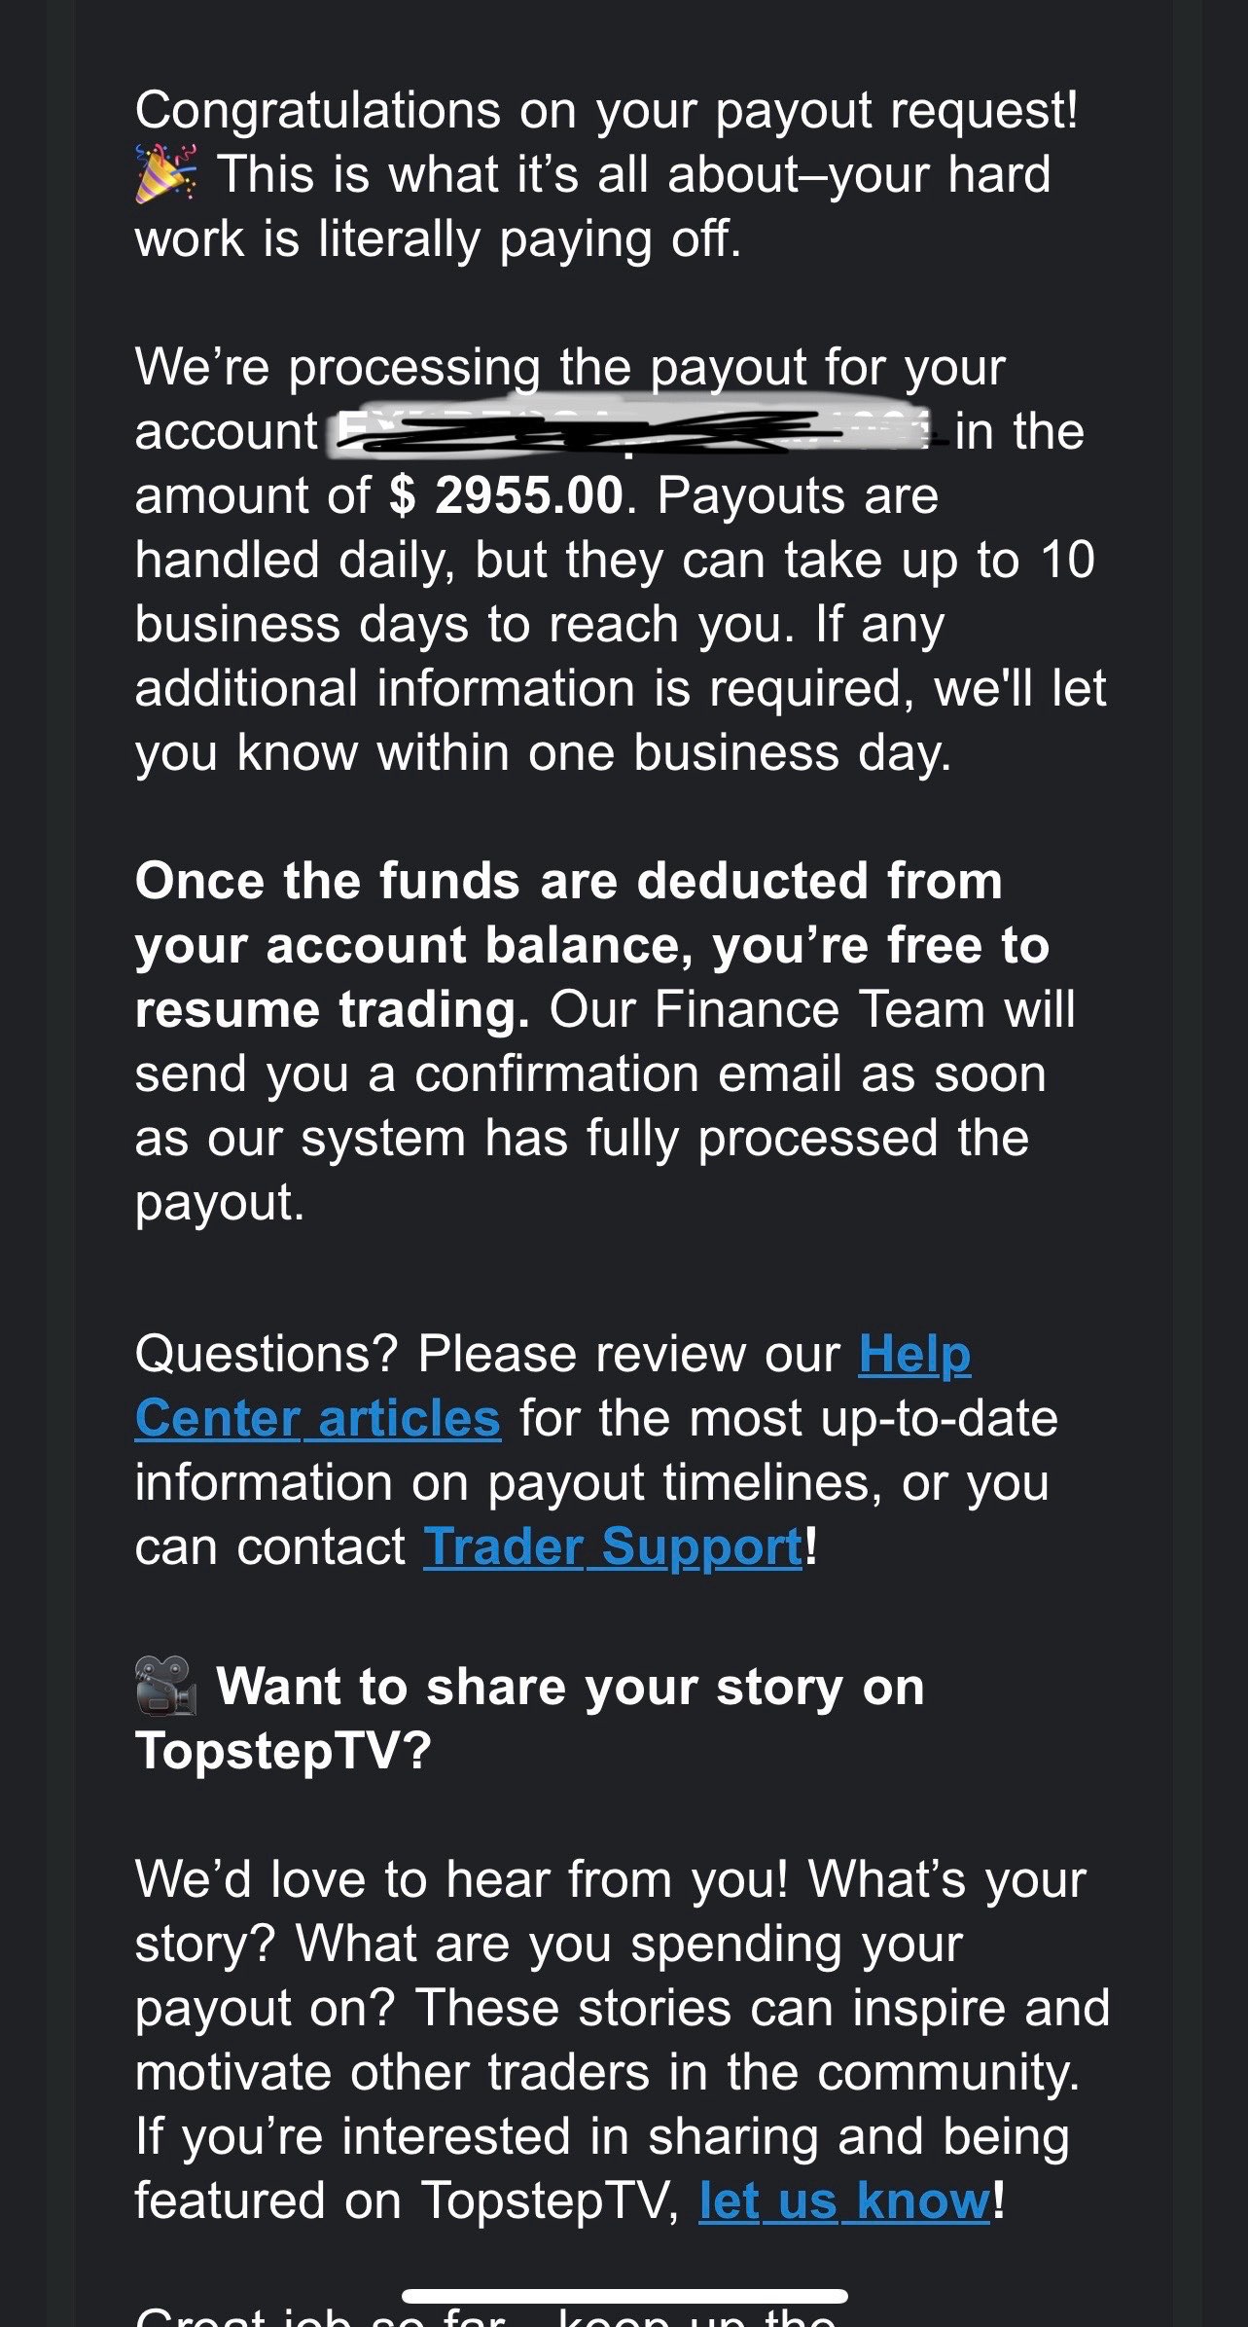Tap the "Congratulations on your payout request!" line
Viewport: 1248px width, 2327px height.
[606, 110]
